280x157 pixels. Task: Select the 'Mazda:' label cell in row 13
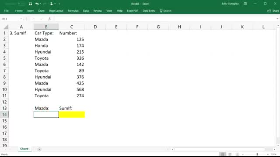[x=46, y=108]
